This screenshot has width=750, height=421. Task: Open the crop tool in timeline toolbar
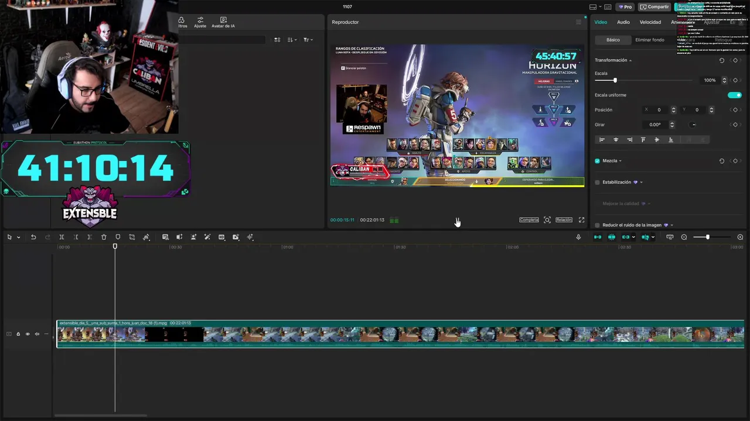pyautogui.click(x=132, y=237)
